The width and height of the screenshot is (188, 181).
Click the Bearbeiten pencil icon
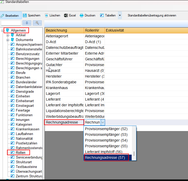pos(2,16)
